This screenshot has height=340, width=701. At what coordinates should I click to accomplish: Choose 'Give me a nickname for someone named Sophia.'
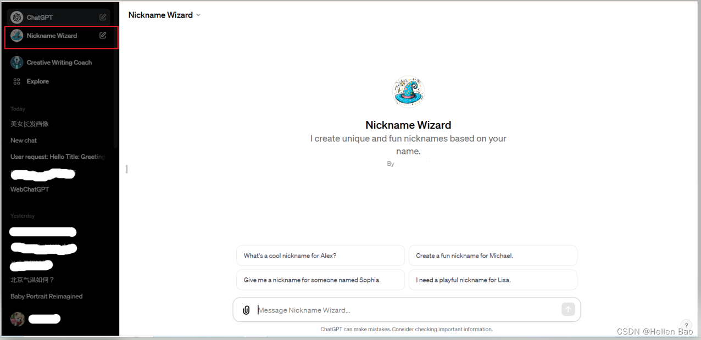pos(320,280)
